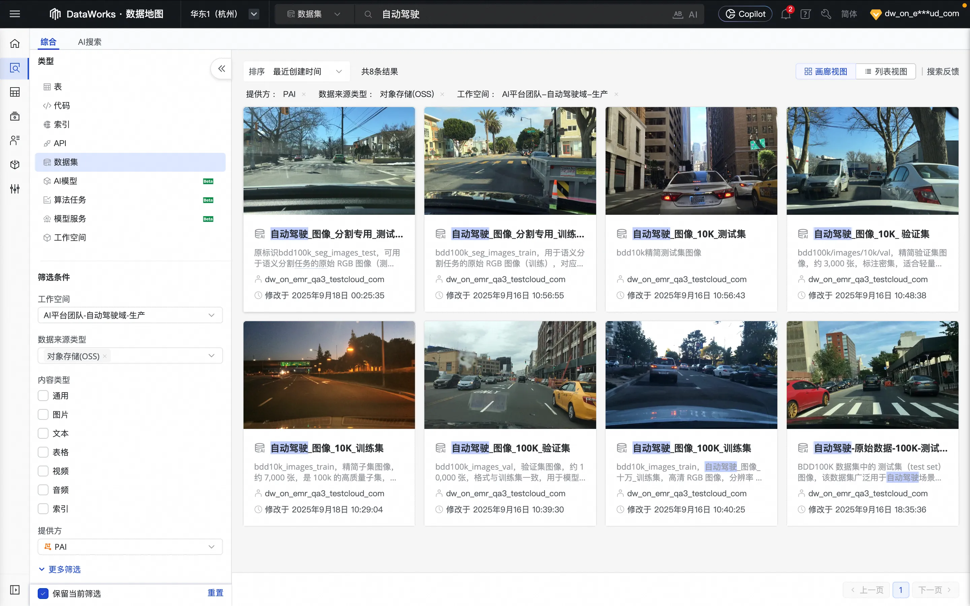This screenshot has width=970, height=606.
Task: Switch to 列表视图 list view
Action: click(x=886, y=71)
